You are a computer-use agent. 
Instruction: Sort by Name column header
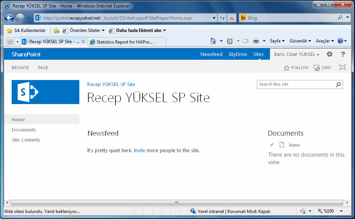click(294, 145)
